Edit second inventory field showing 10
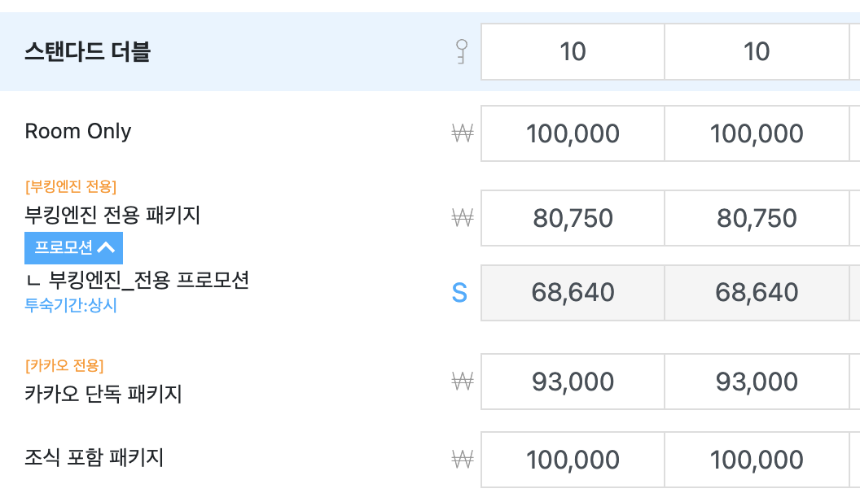The height and width of the screenshot is (493, 860). [x=757, y=51]
